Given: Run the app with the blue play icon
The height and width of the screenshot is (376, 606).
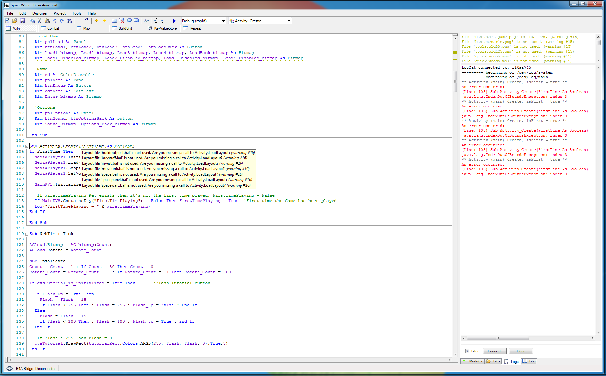Looking at the screenshot, I should click(x=174, y=21).
